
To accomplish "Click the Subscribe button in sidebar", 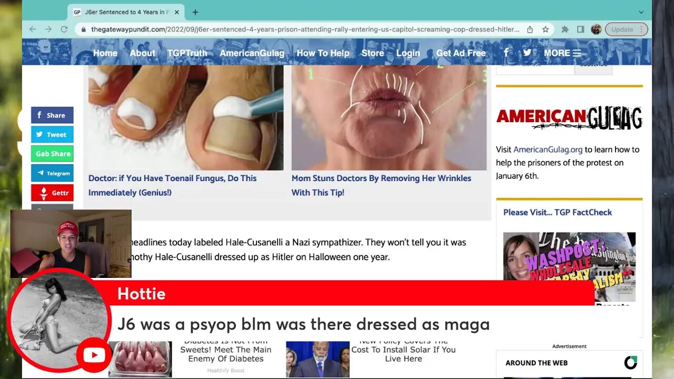I will tap(593, 67).
